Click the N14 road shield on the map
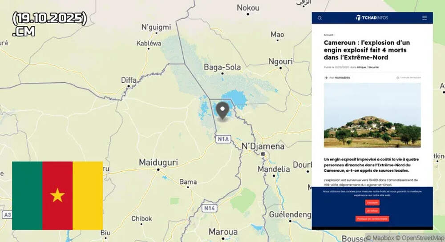445x242 pixels. click(x=210, y=208)
